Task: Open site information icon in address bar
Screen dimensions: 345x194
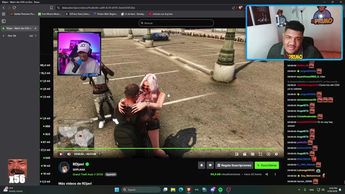Action: click(x=58, y=8)
